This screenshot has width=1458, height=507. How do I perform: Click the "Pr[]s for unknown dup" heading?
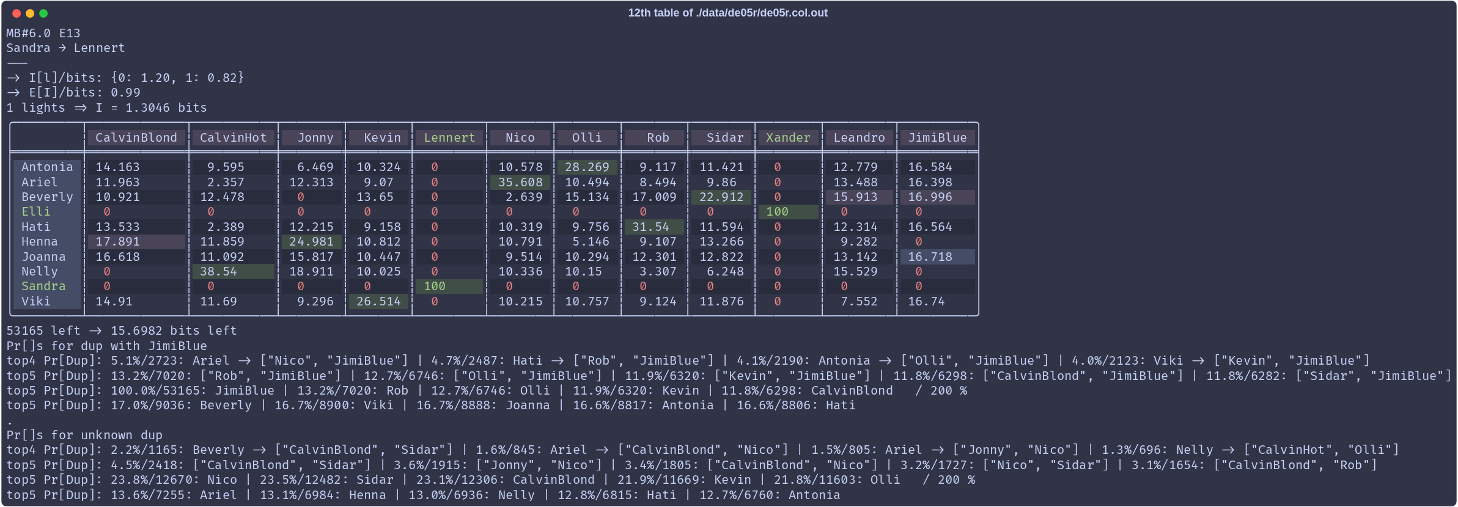click(84, 436)
